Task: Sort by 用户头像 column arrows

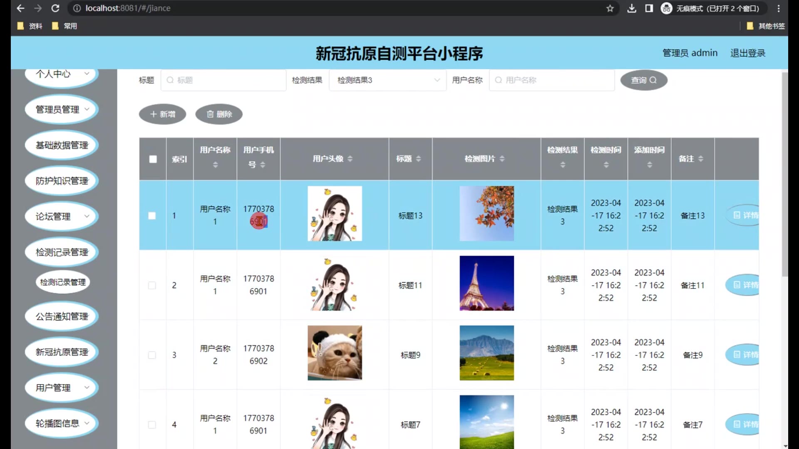Action: point(350,159)
